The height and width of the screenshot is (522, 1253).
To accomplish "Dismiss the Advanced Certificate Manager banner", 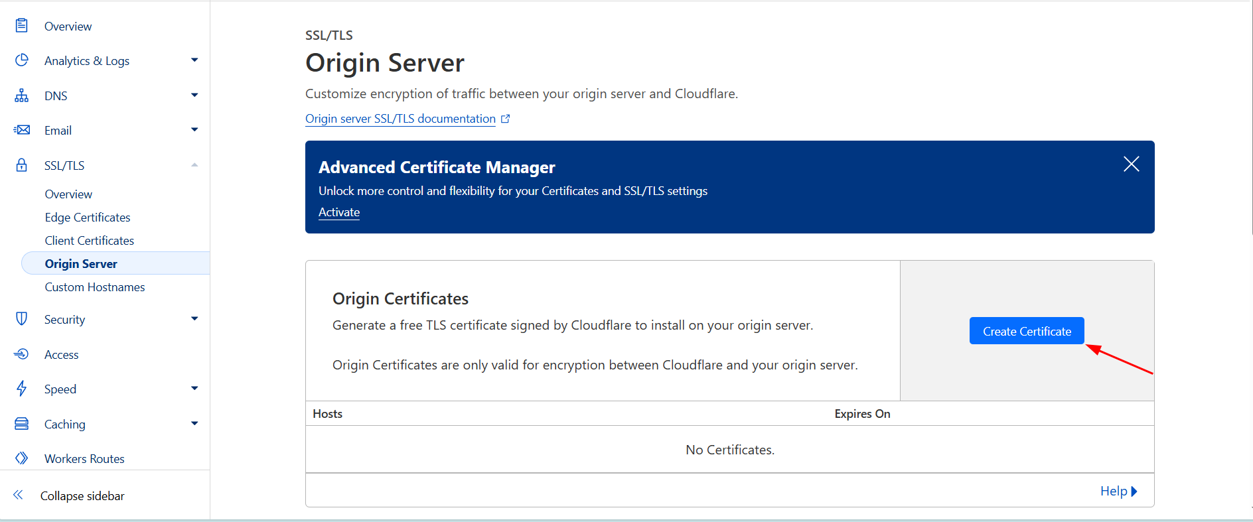I will pyautogui.click(x=1131, y=164).
